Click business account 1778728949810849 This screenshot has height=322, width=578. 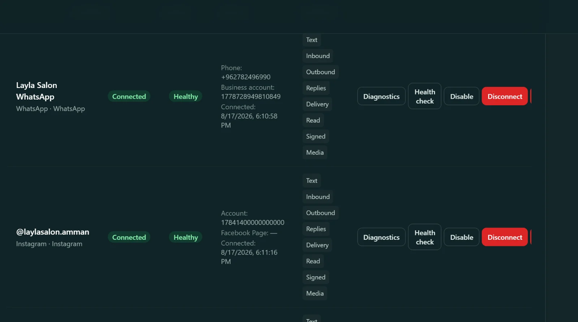coord(251,96)
